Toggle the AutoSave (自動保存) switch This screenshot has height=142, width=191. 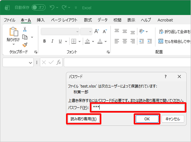[39, 8]
